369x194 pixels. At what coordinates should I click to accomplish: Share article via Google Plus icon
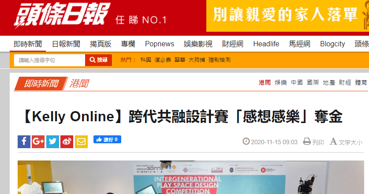(x=38, y=142)
